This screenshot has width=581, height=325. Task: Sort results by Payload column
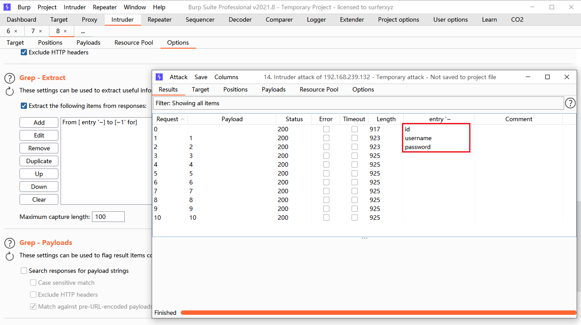coord(232,119)
